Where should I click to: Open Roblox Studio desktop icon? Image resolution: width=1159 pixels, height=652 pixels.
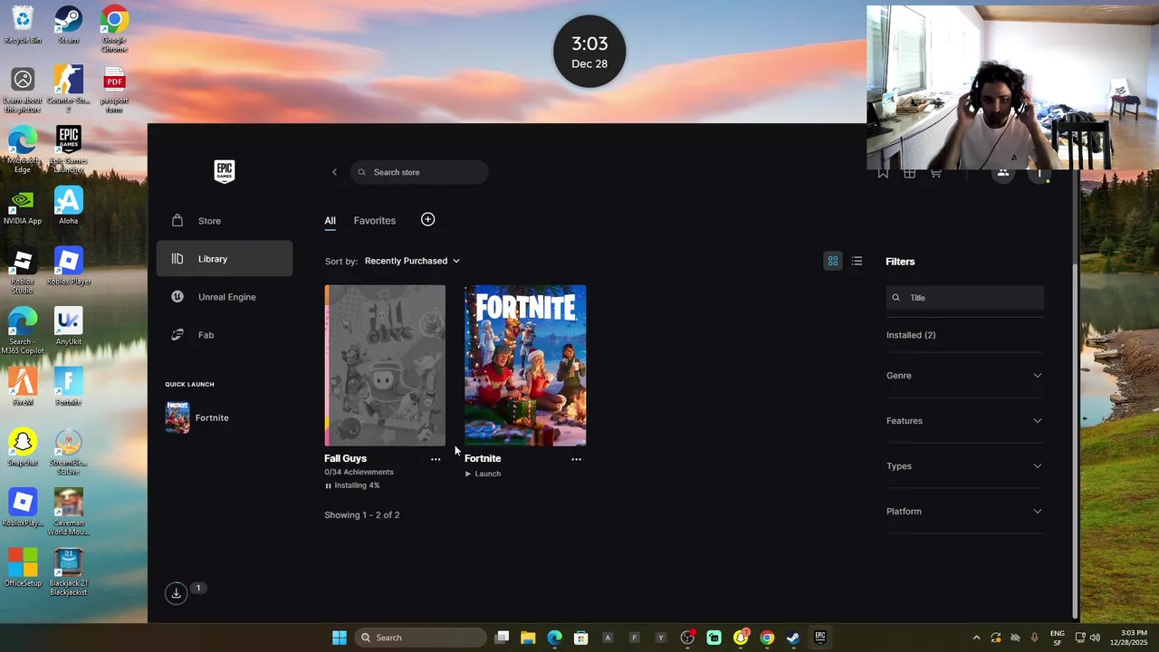pos(23,271)
